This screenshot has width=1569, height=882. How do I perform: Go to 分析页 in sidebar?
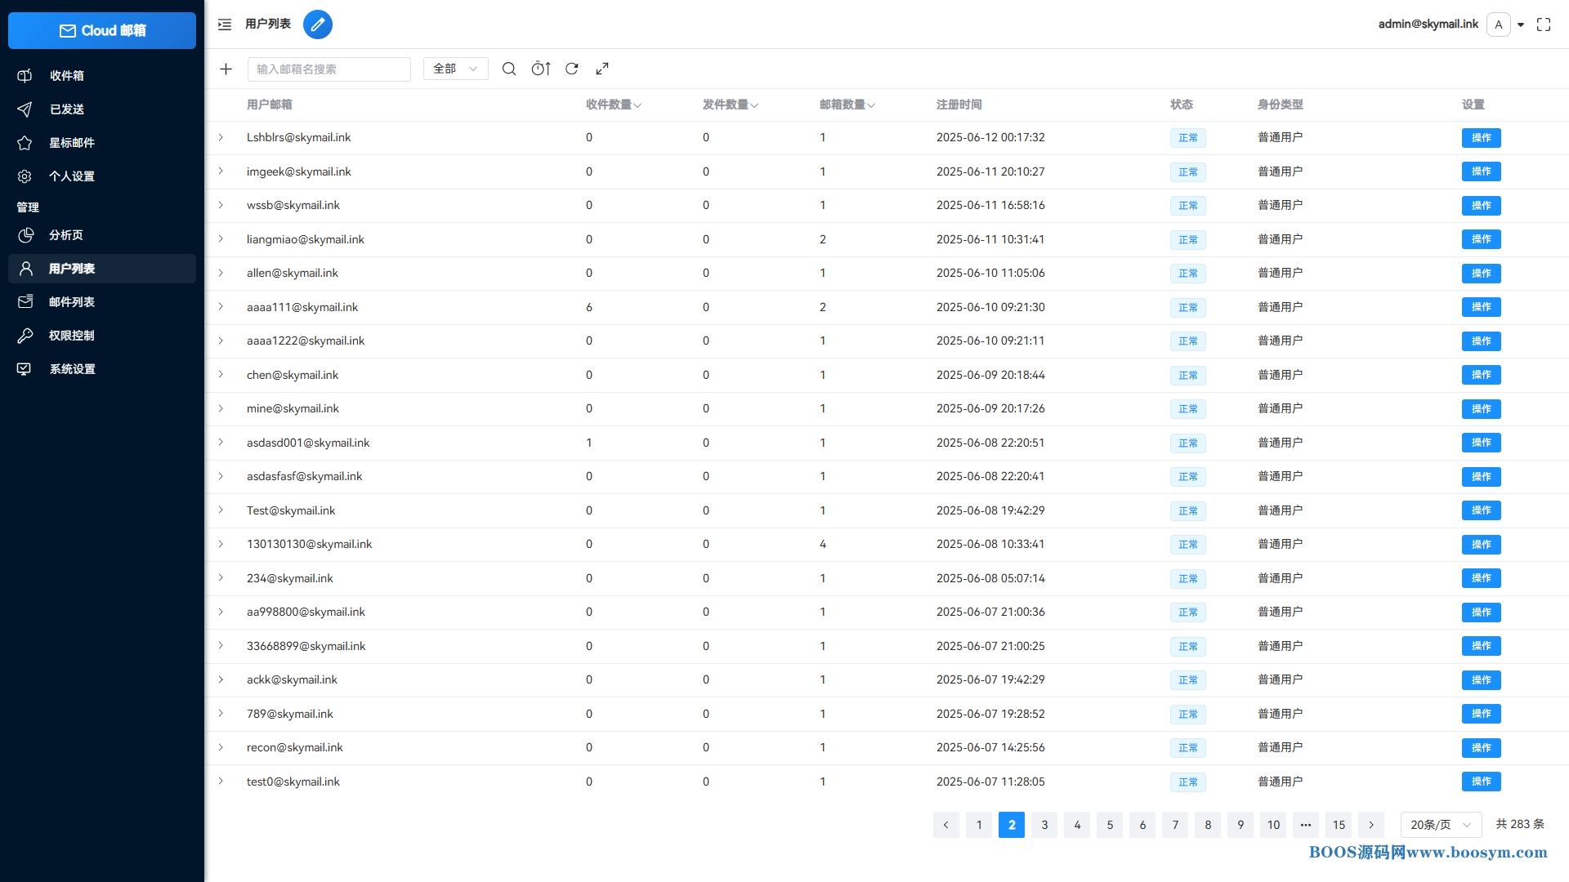coord(65,235)
